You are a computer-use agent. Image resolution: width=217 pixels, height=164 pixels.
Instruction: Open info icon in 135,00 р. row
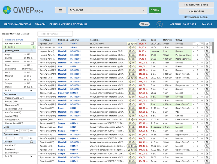[x=130, y=127]
